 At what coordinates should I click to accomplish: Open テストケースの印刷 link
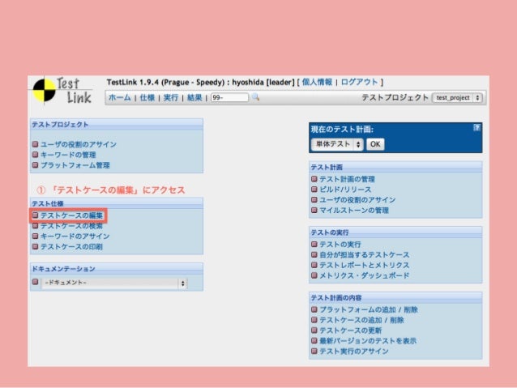coord(71,246)
